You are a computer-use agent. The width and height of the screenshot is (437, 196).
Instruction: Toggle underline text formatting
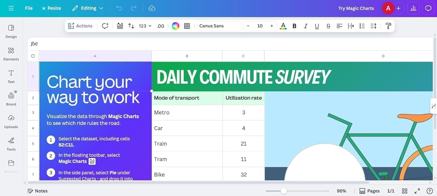pos(317,26)
